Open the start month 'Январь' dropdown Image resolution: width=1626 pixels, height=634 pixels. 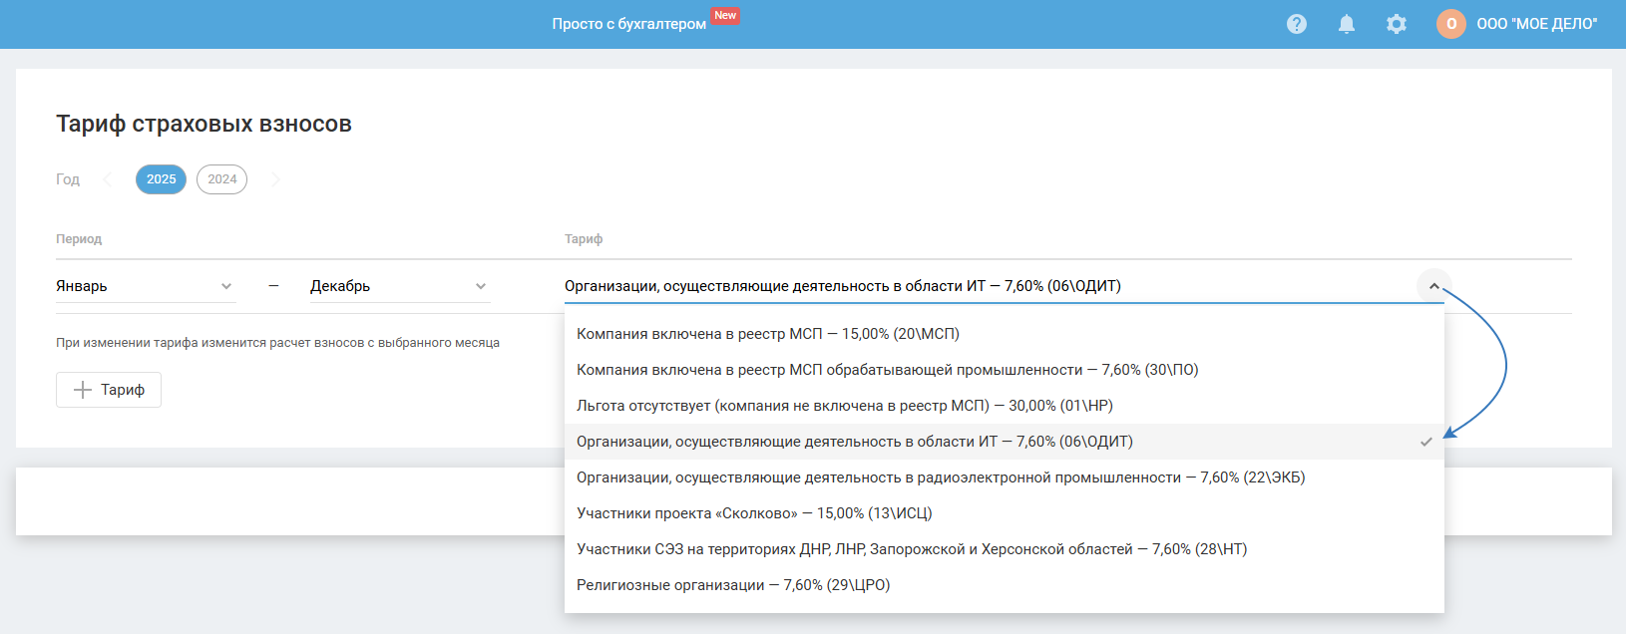[145, 286]
